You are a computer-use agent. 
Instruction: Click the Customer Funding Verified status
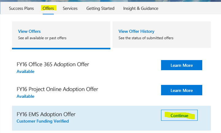pyautogui.click(x=42, y=121)
